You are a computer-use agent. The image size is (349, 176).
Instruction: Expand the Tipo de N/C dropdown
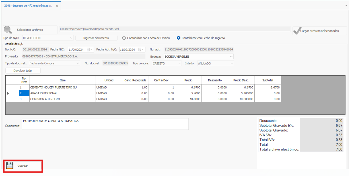point(71,38)
